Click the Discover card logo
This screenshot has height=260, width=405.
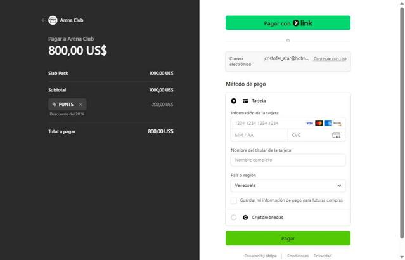click(x=337, y=123)
